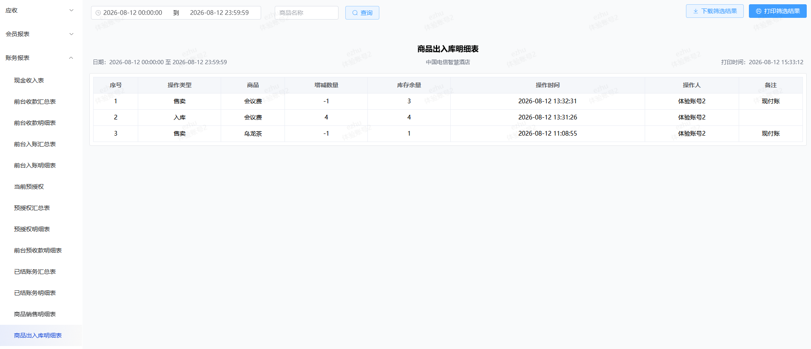Open 前台收款明细表 report
The image size is (811, 349).
click(x=35, y=123)
